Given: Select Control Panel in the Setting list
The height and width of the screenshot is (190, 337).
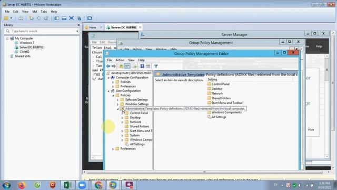Looking at the screenshot, I should click(220, 84).
